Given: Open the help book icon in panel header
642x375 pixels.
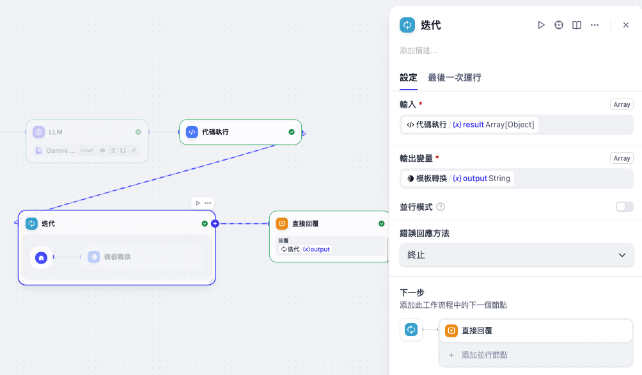Looking at the screenshot, I should pyautogui.click(x=577, y=25).
